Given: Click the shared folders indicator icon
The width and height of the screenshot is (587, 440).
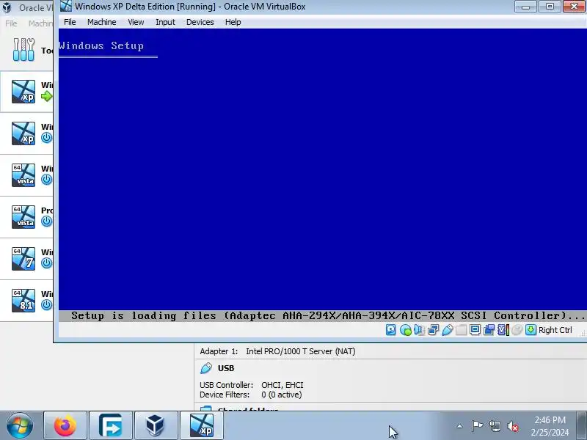Looking at the screenshot, I should (462, 329).
